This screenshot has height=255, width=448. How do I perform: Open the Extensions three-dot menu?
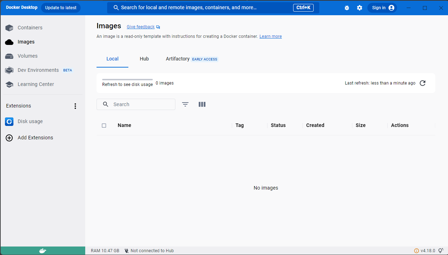tap(75, 106)
